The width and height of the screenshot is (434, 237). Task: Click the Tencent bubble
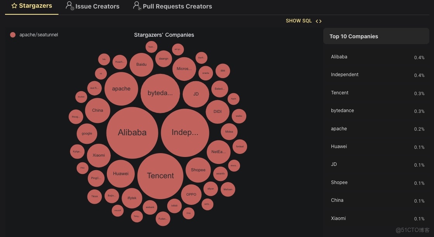pos(160,176)
